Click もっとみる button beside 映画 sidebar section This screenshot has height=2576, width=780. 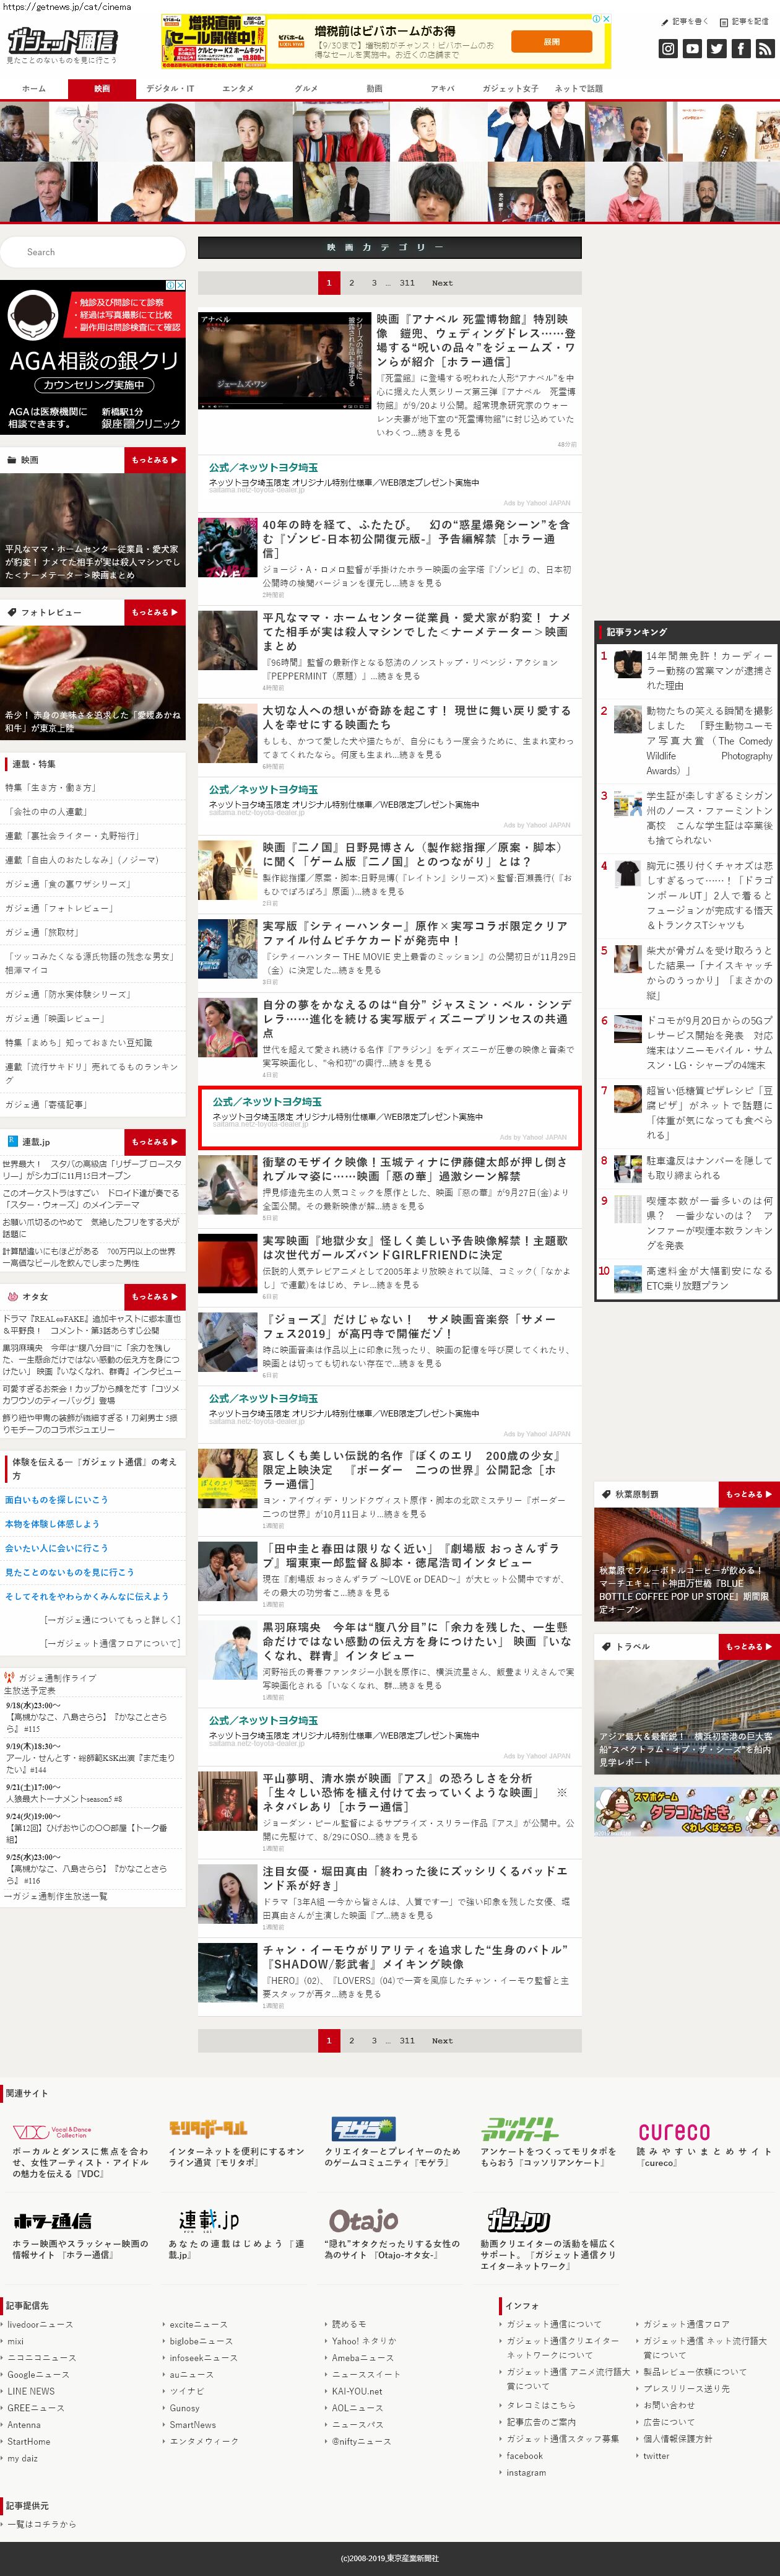pos(155,460)
